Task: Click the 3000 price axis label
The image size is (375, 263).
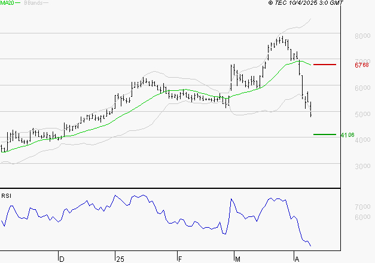Action: click(x=362, y=166)
